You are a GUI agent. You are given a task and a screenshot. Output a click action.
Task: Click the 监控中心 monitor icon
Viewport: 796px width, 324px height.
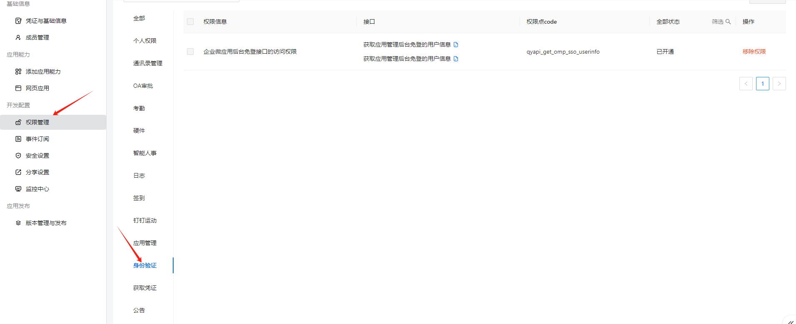[x=18, y=189]
